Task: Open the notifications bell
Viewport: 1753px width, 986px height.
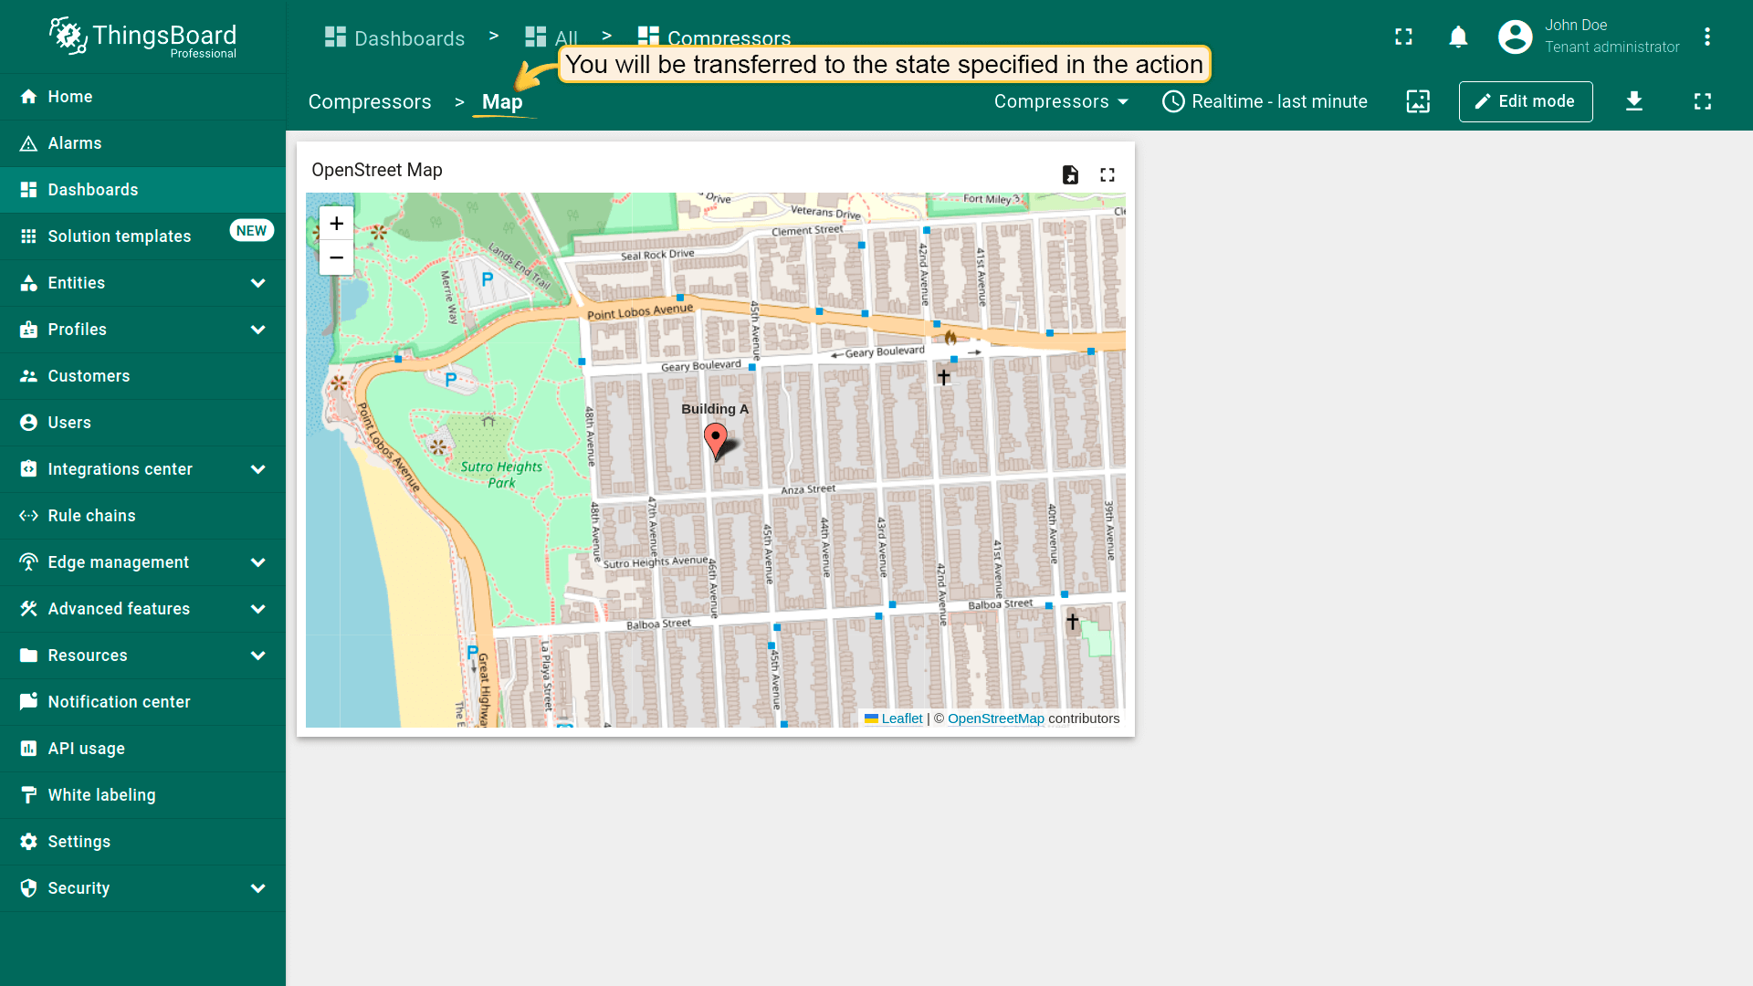Action: pos(1458,37)
